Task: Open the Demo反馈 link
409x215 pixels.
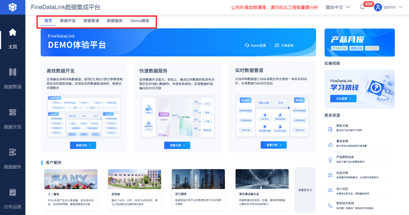Action: click(x=255, y=45)
